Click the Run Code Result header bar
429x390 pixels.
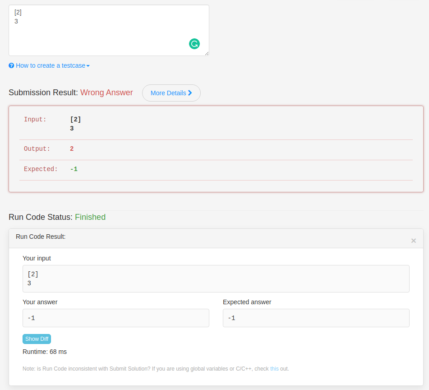[216, 238]
